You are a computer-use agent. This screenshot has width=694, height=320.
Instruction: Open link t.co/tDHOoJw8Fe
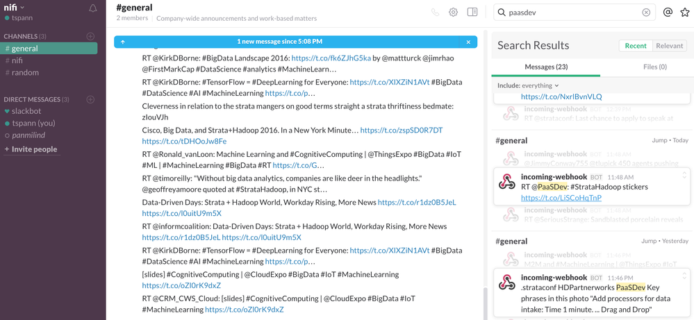[184, 142]
